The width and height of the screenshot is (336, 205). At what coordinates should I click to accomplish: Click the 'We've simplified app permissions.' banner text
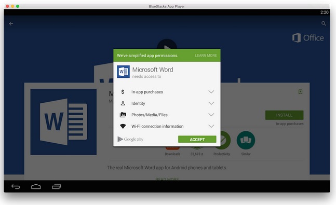[x=147, y=56]
